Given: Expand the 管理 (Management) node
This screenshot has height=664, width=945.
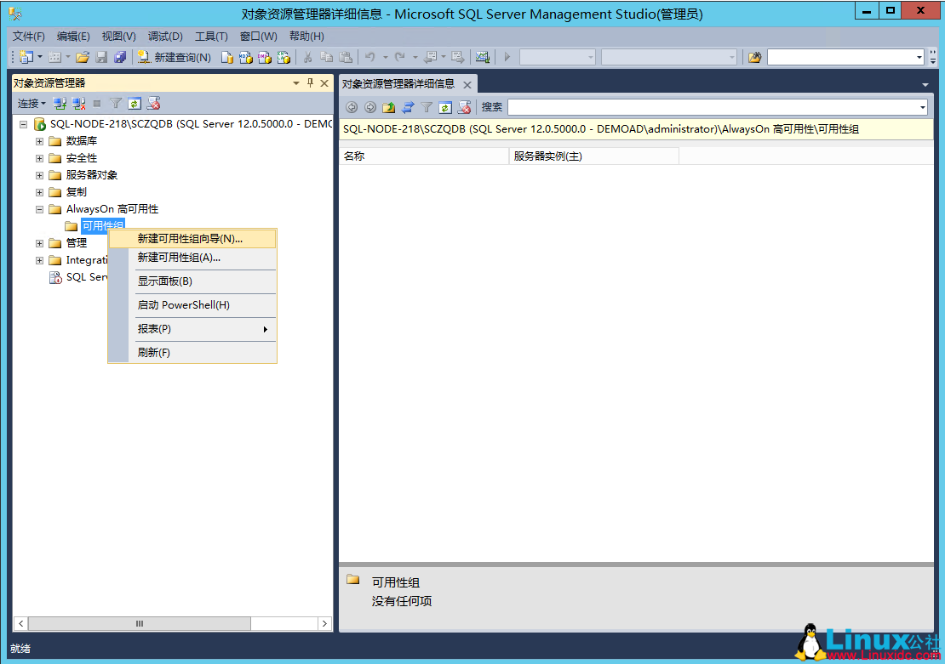Looking at the screenshot, I should (38, 242).
